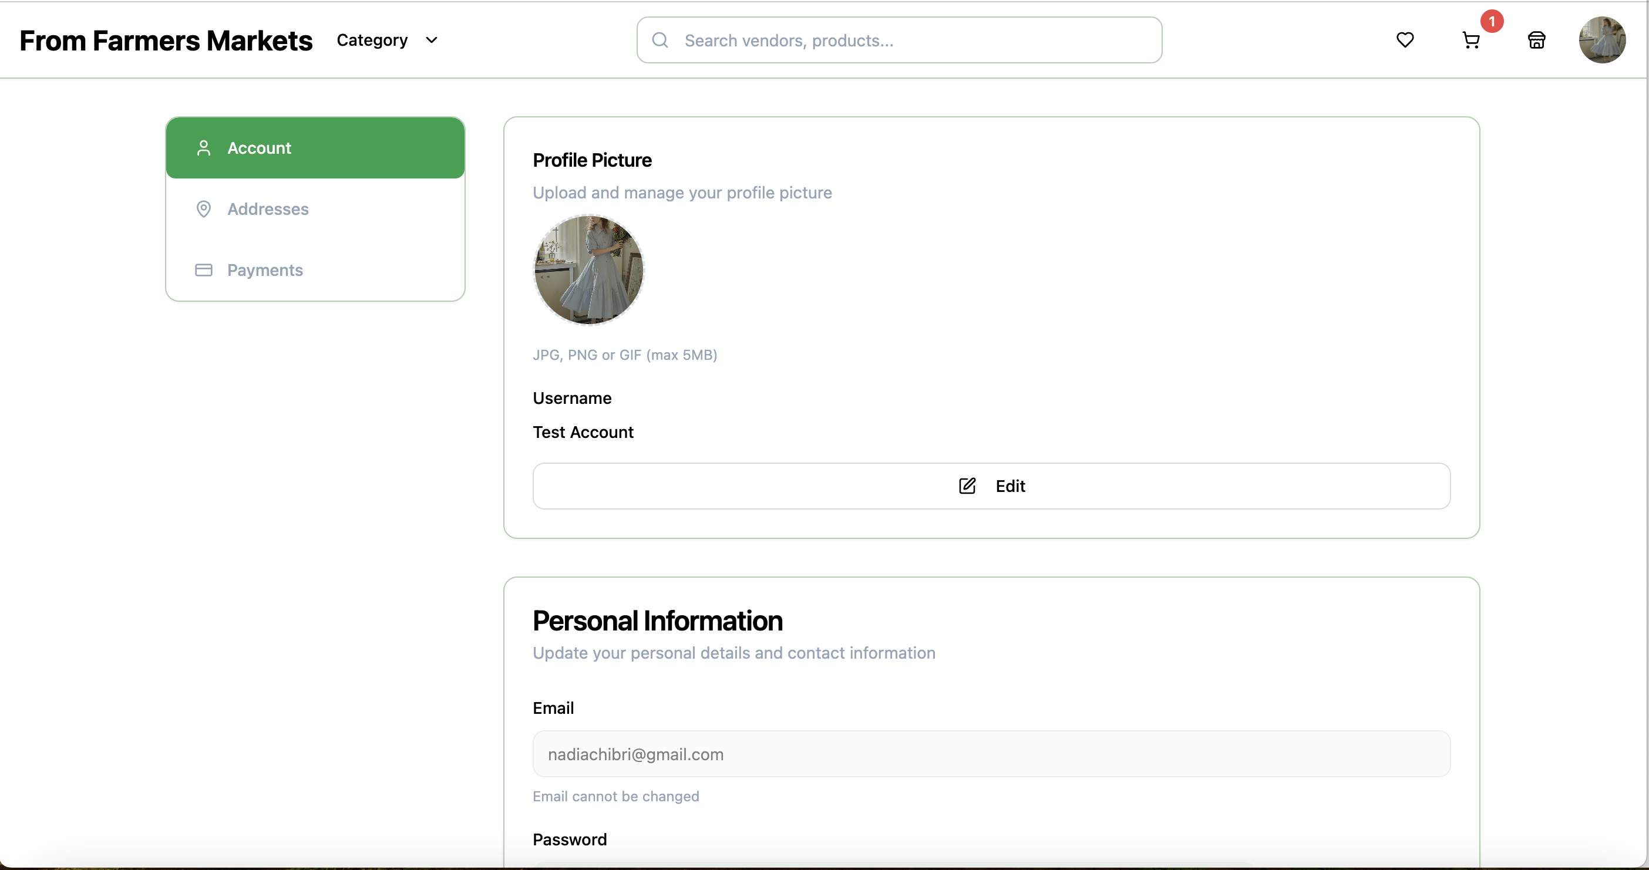Click the pencil icon on Edit button
Image resolution: width=1649 pixels, height=870 pixels.
967,485
